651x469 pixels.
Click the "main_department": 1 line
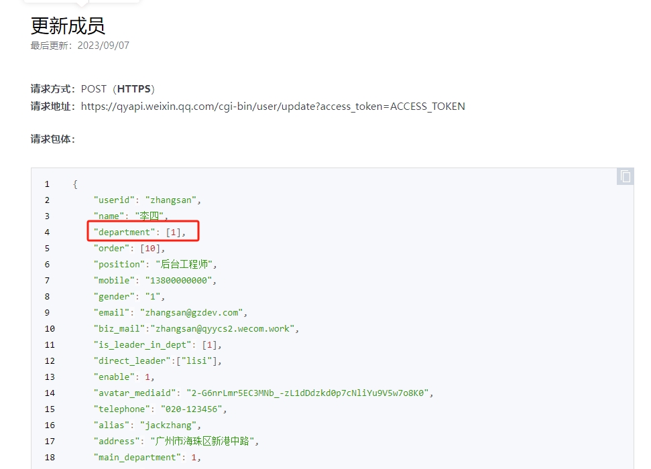point(147,458)
